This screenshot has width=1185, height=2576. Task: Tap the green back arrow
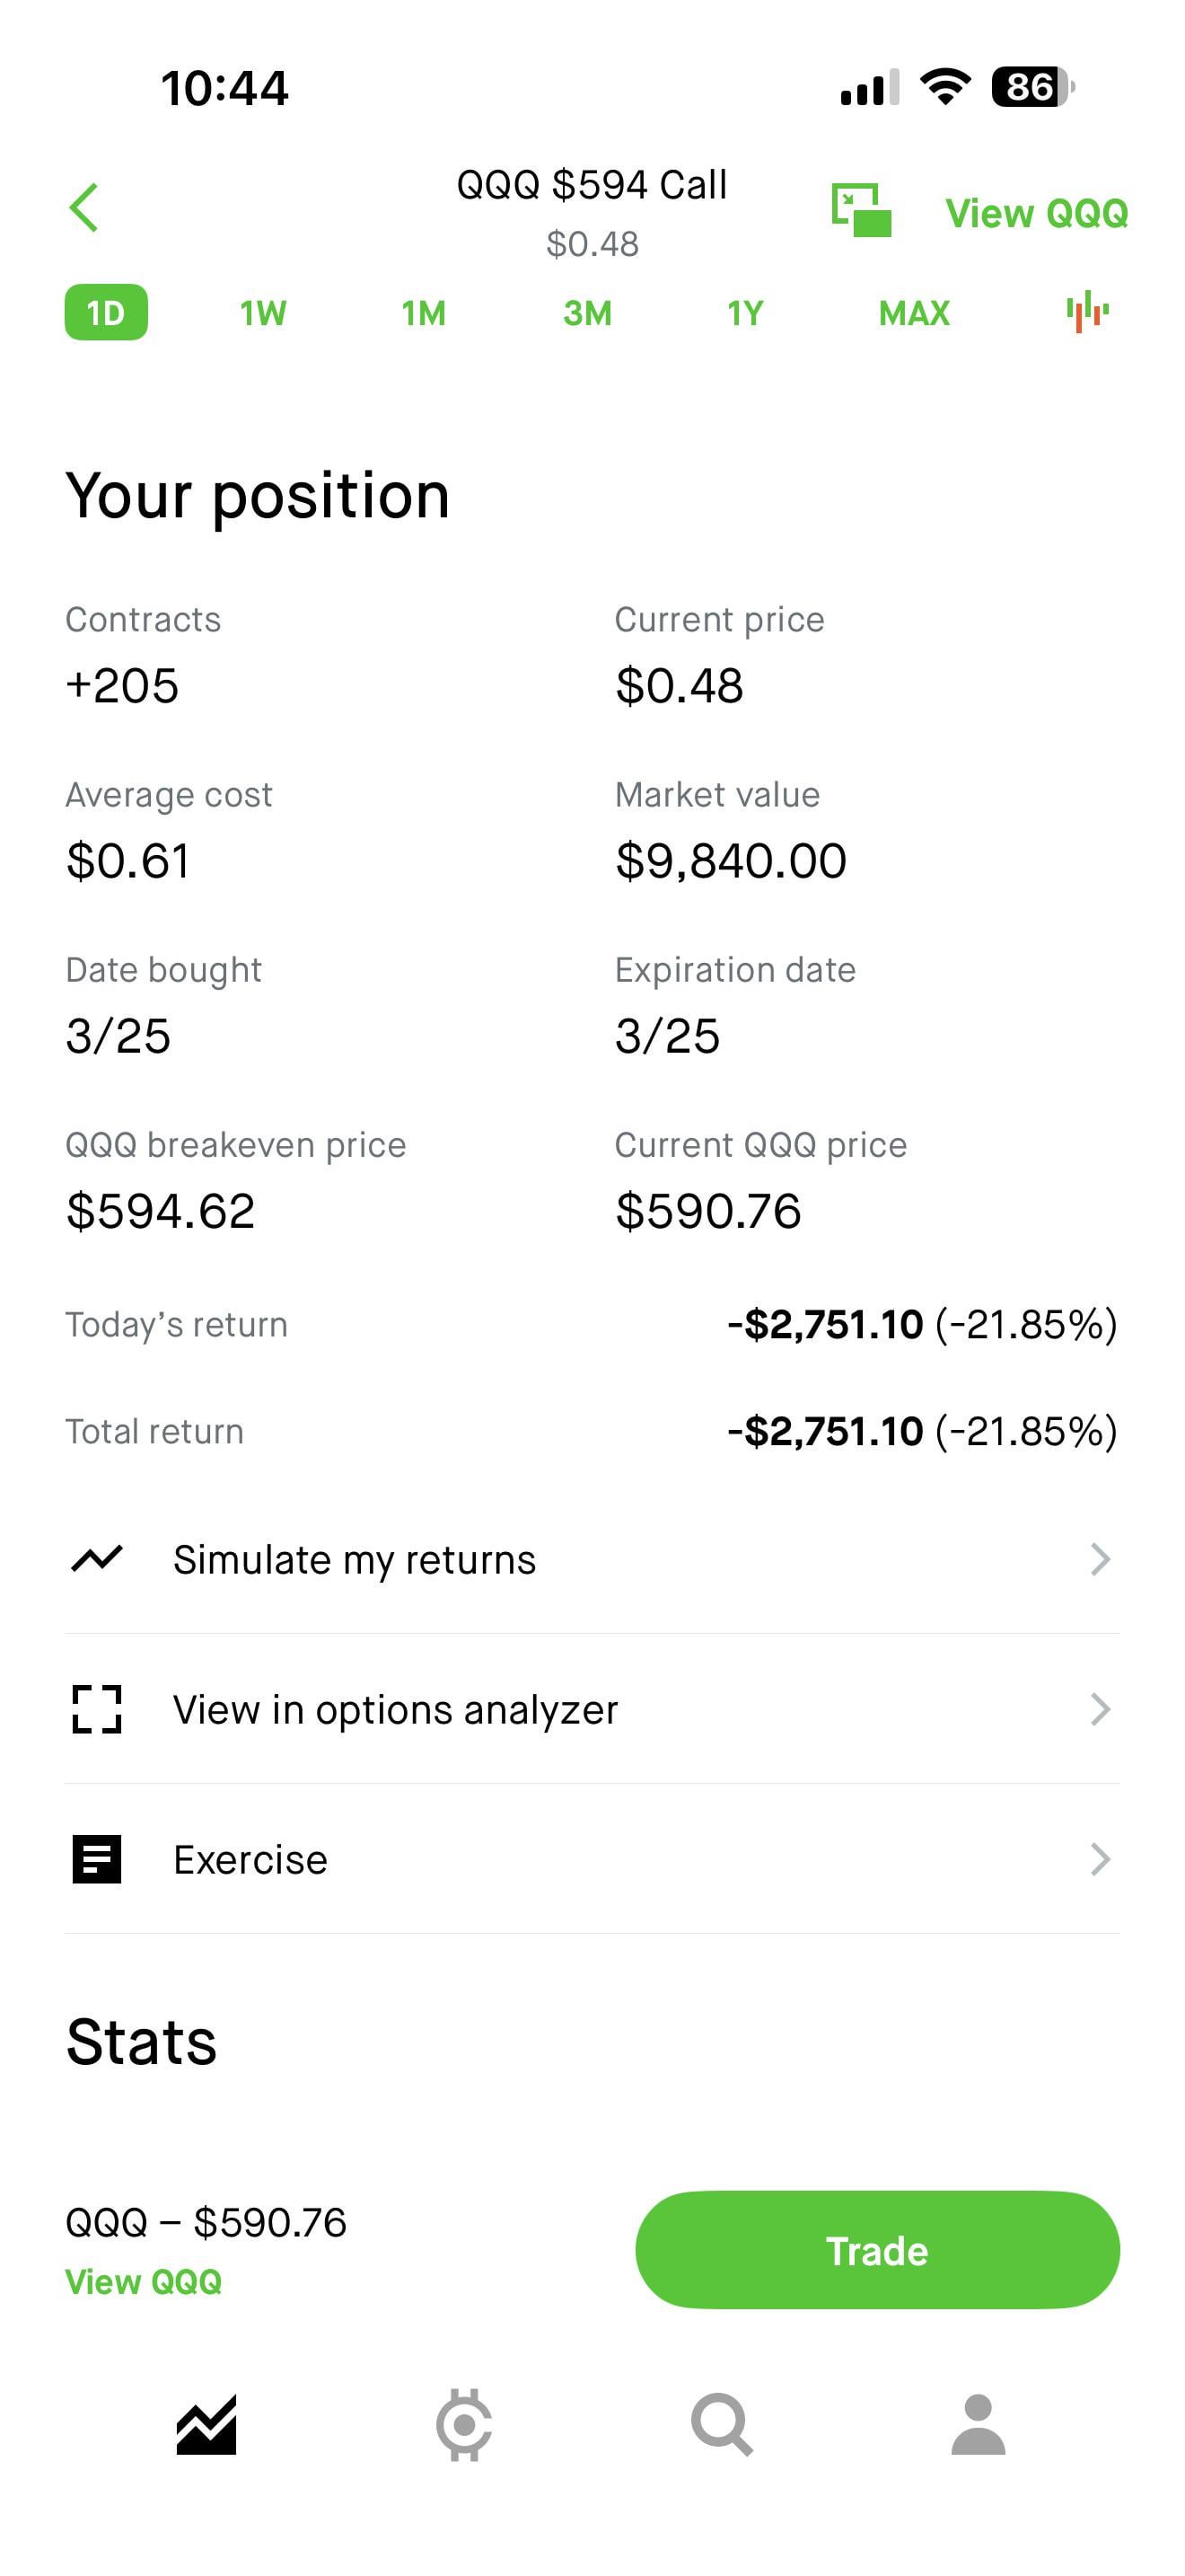83,208
